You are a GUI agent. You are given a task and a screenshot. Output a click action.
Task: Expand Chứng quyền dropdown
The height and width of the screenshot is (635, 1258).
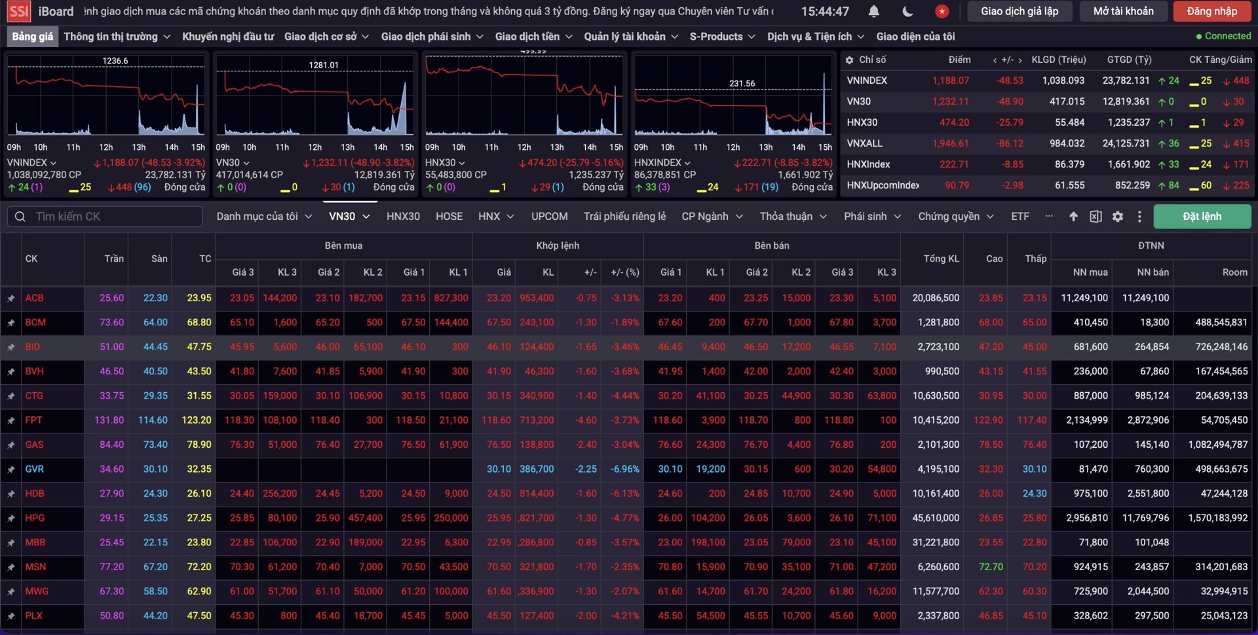pyautogui.click(x=956, y=217)
